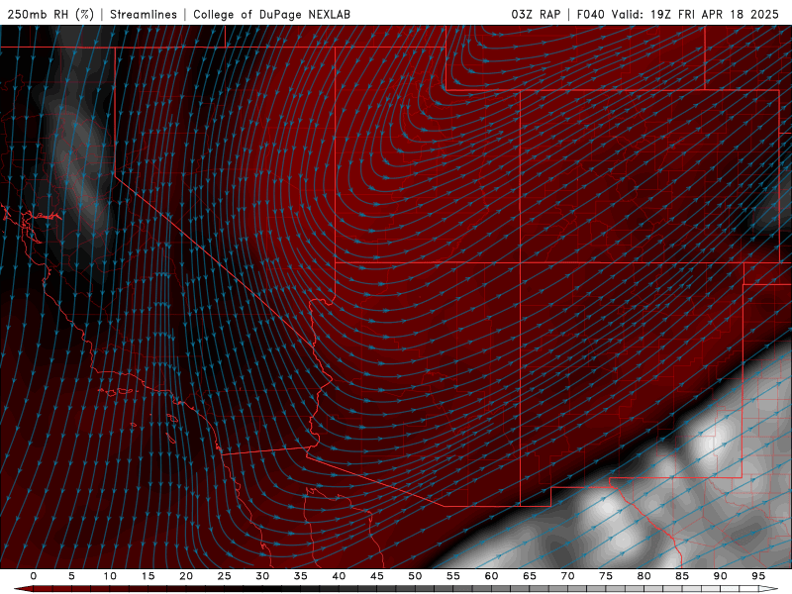The image size is (792, 594).
Task: Click the colorbar label "45"
Action: point(377,576)
